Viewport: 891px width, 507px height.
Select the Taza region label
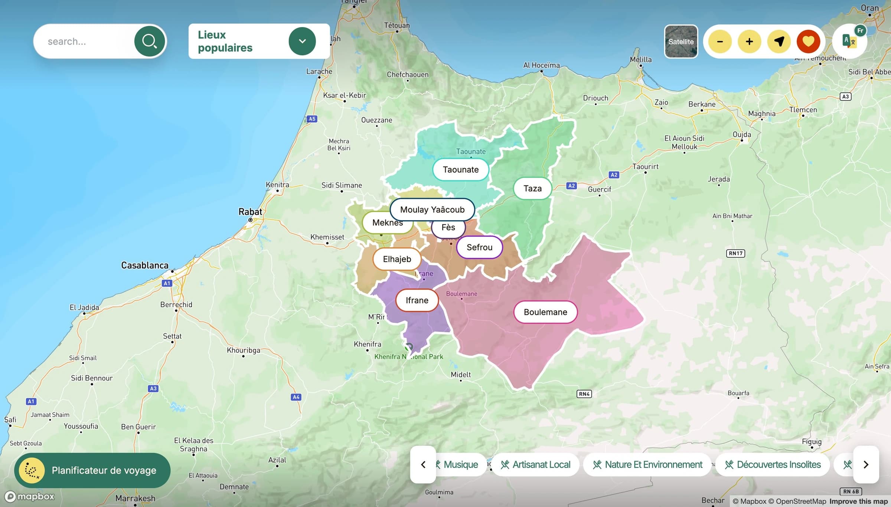click(532, 188)
